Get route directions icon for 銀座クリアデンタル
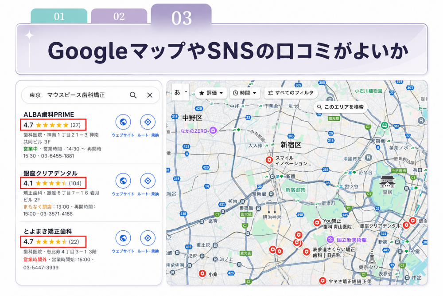 tap(148, 181)
